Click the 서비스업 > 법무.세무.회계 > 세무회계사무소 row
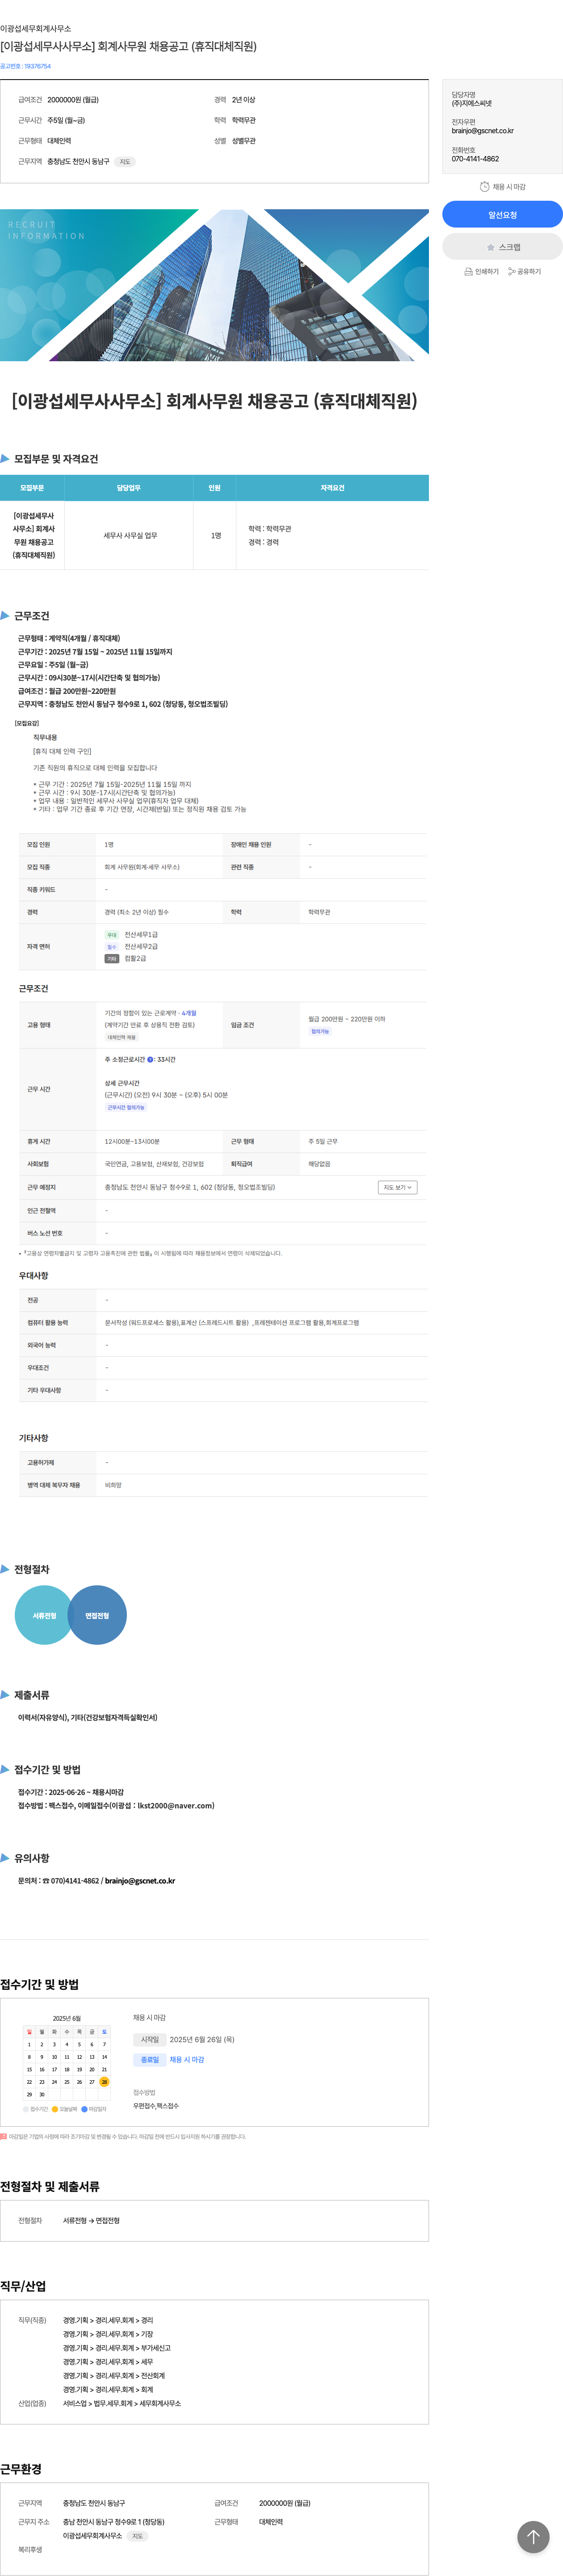 point(122,2403)
